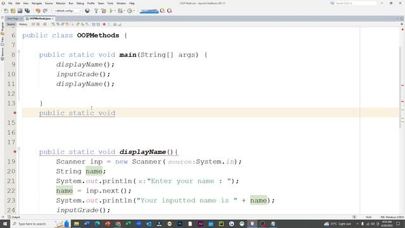Click displayName method declaration name
405x228 pixels.
coord(142,152)
